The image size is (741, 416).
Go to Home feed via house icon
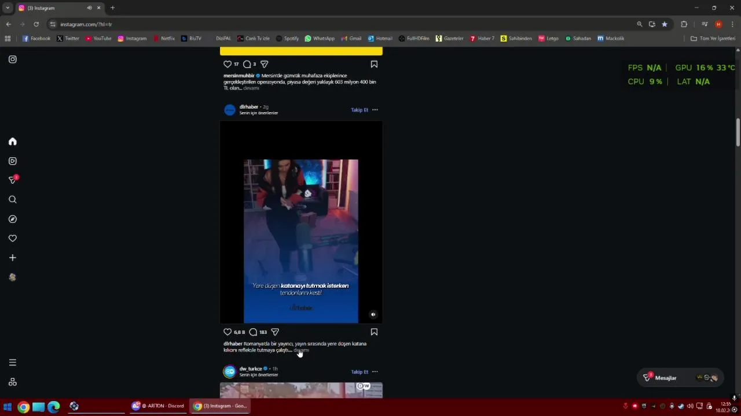point(13,142)
